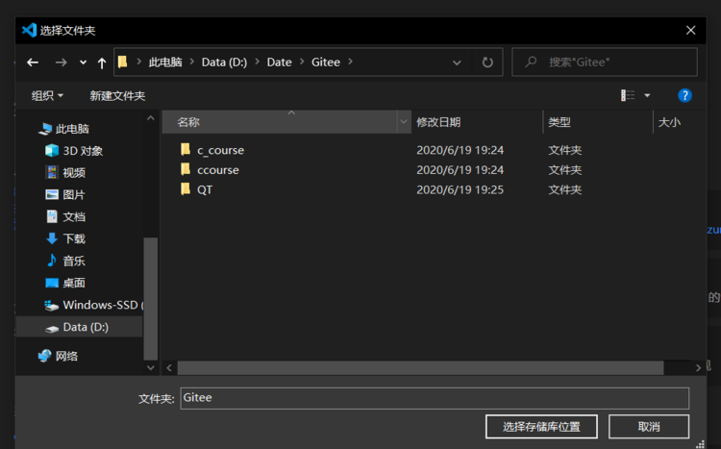The image size is (721, 449).
Task: Sort by 修改日期 column header
Action: [477, 122]
